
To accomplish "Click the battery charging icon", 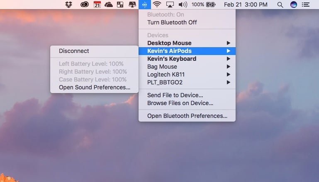I will [211, 5].
